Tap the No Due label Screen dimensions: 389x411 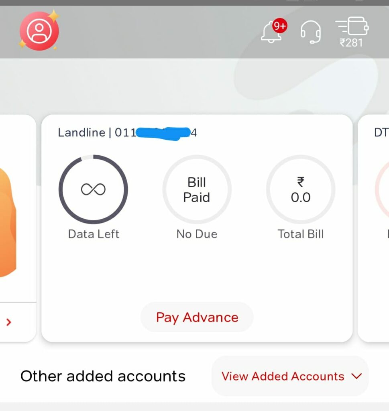point(197,234)
